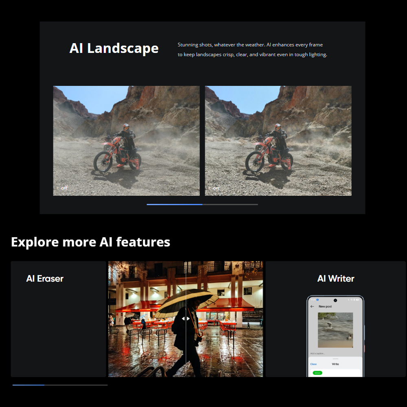
Task: Tap the drag handle above Write panel
Action: (x=335, y=359)
